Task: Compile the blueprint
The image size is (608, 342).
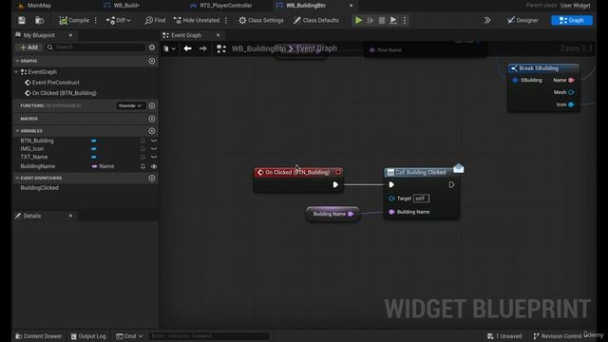Action: pyautogui.click(x=74, y=20)
